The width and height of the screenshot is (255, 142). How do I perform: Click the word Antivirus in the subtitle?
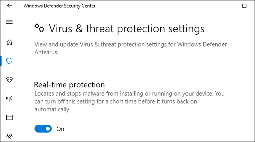(46, 52)
